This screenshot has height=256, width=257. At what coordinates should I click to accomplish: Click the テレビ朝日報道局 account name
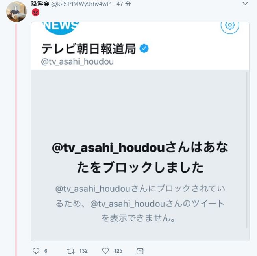pyautogui.click(x=89, y=49)
